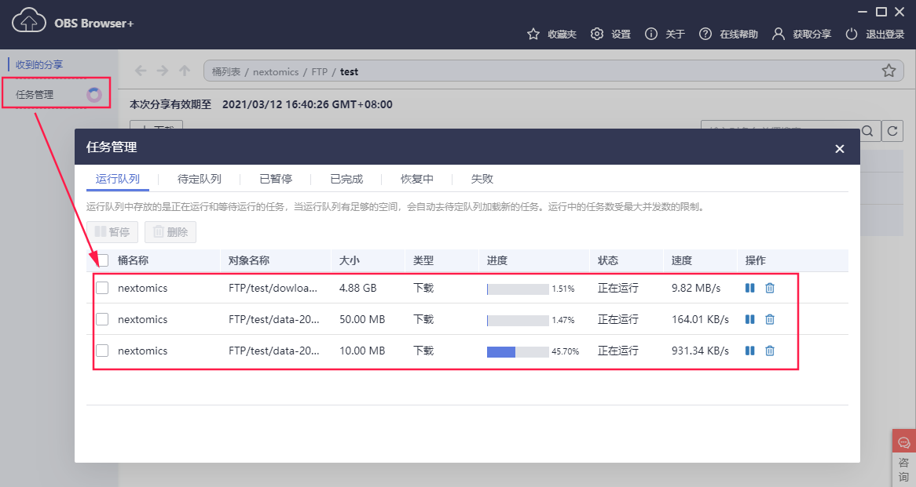Switch to 失败 tab
Screen dimensions: 916x487
[482, 179]
